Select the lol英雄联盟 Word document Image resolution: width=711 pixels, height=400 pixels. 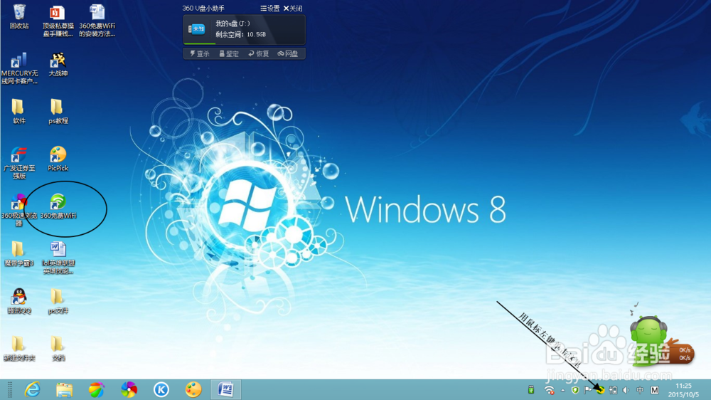point(58,258)
